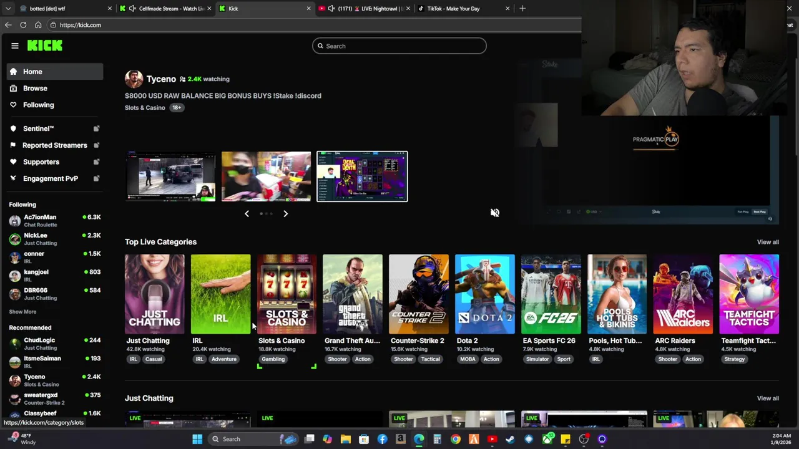Image resolution: width=799 pixels, height=449 pixels.
Task: Open EA Sports FC 26 category card
Action: coord(551,294)
